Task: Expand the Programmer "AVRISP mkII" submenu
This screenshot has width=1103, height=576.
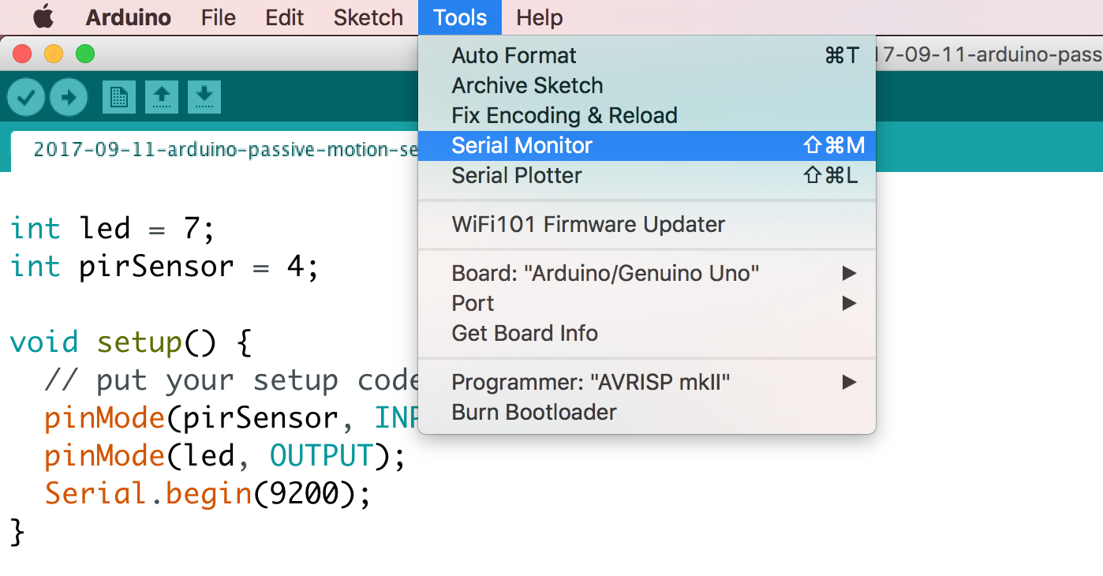Action: [647, 382]
